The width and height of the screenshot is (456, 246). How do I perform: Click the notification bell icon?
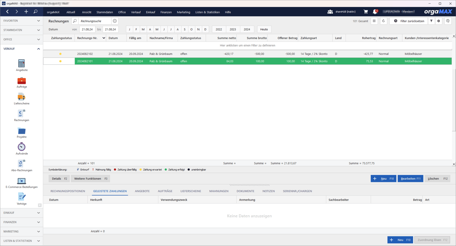pos(375,12)
